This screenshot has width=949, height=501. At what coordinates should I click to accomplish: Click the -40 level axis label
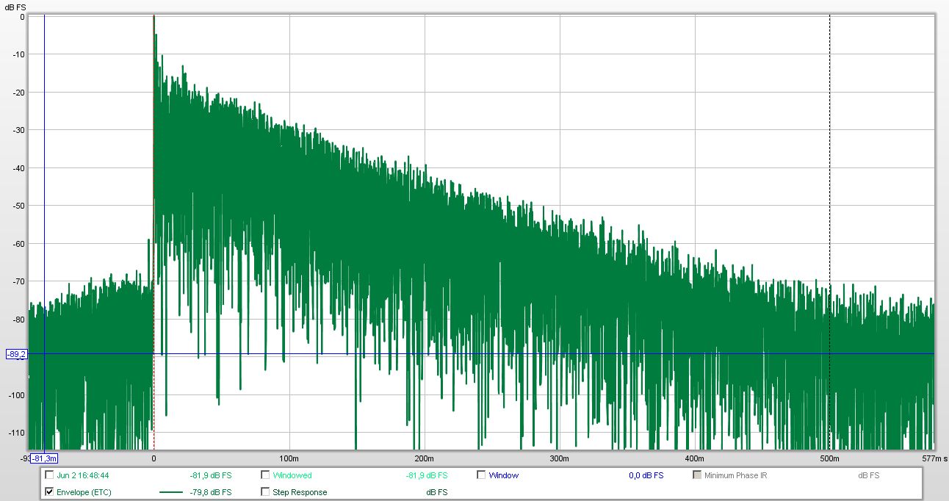click(x=20, y=168)
